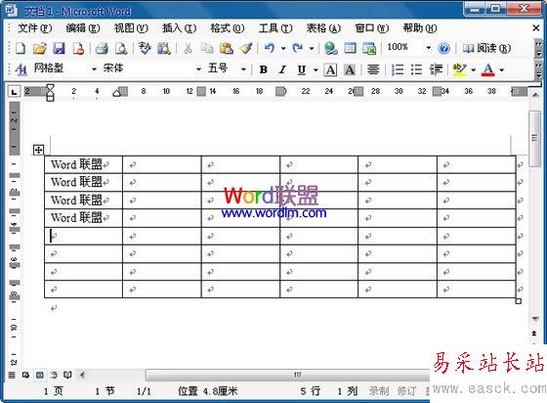
Task: Toggle the numbered list
Action: (398, 69)
